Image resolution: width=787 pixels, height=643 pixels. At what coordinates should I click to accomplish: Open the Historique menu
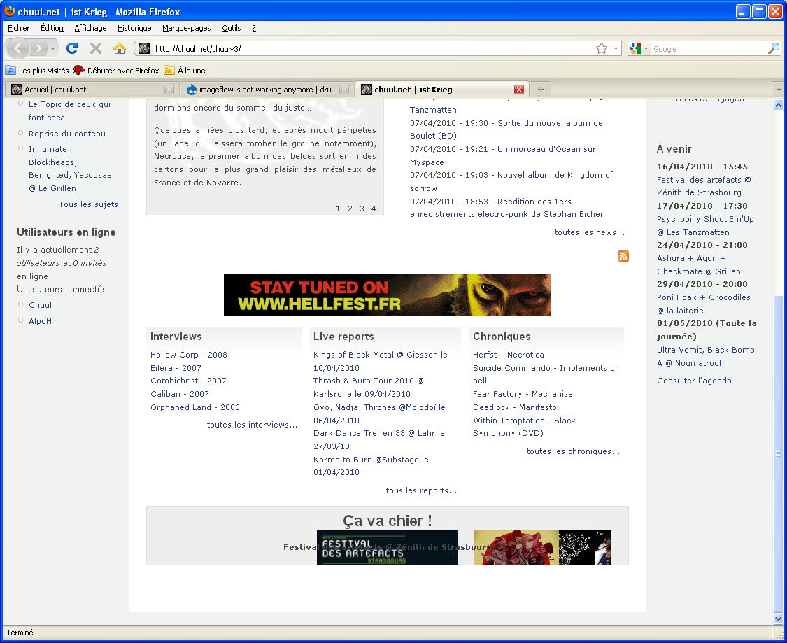(x=134, y=28)
